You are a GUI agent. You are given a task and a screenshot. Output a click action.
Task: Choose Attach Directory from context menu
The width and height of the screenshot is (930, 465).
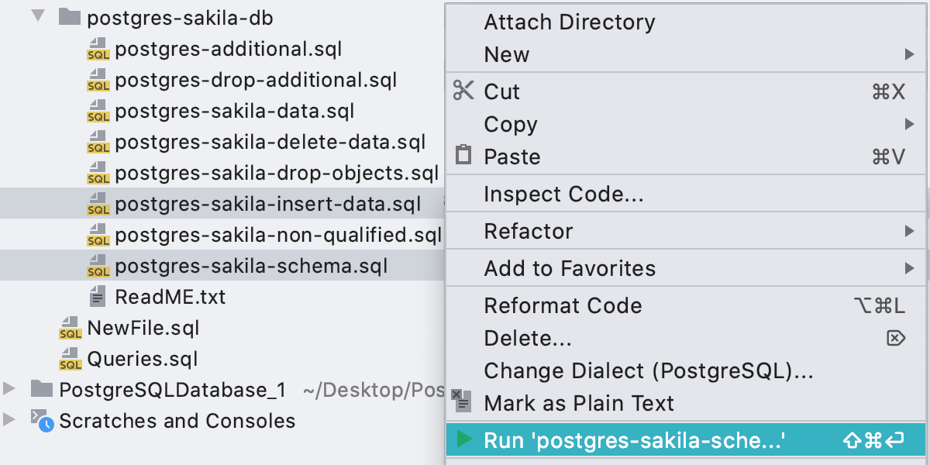(687, 22)
